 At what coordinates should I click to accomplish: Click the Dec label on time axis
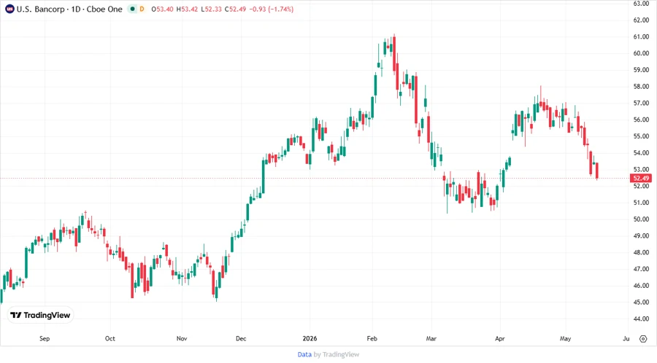click(241, 338)
